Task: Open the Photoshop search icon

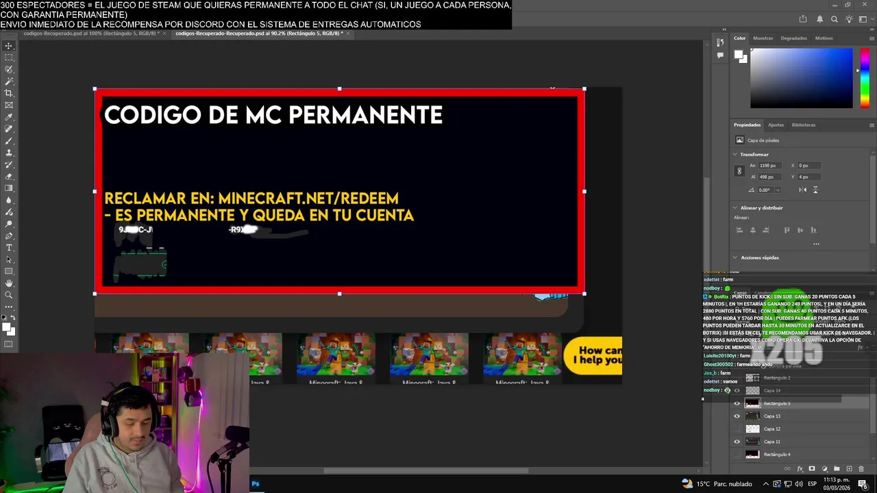Action: tap(834, 19)
